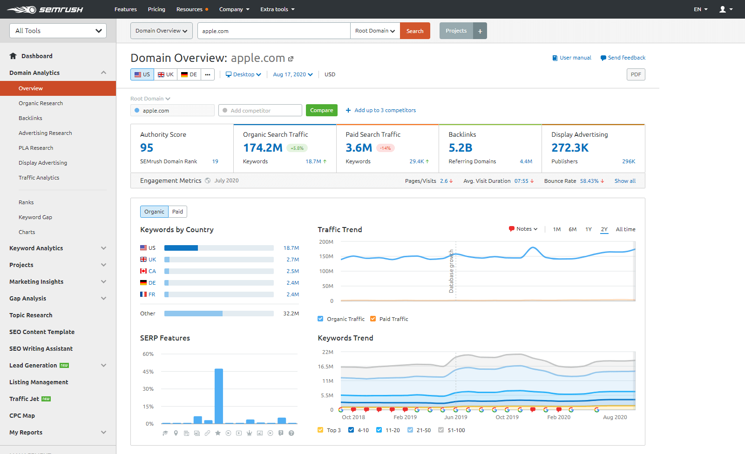Viewport: 745px width, 454px height.
Task: Click the Add competitor input field
Action: pyautogui.click(x=260, y=110)
